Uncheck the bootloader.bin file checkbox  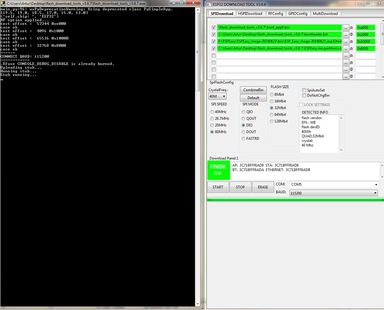tap(214, 35)
